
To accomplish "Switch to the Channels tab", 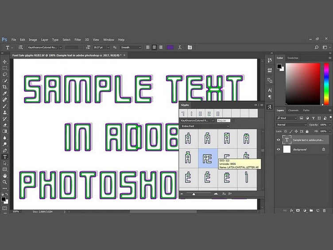I will [x=293, y=110].
